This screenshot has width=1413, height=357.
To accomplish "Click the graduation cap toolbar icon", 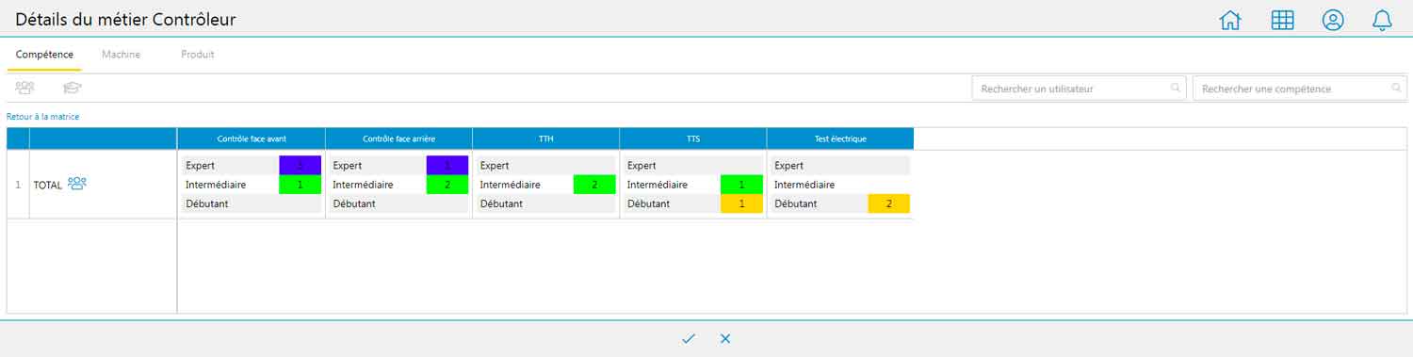I will click(x=73, y=88).
